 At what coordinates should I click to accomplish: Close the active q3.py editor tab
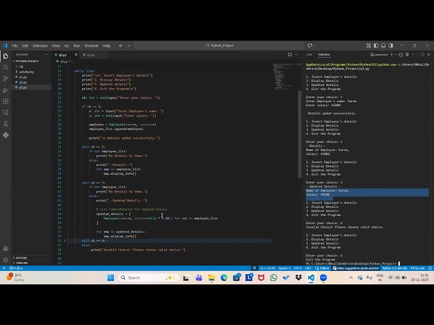click(76, 55)
